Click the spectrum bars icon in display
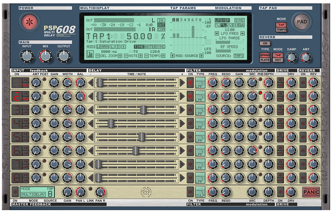 [90, 54]
